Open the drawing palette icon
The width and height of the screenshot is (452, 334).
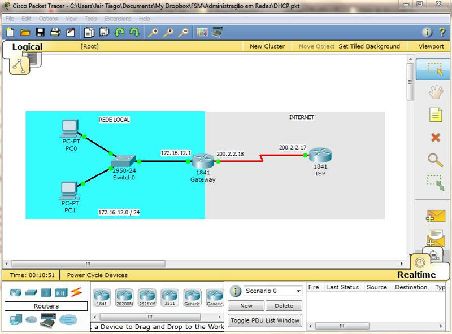[x=202, y=32]
